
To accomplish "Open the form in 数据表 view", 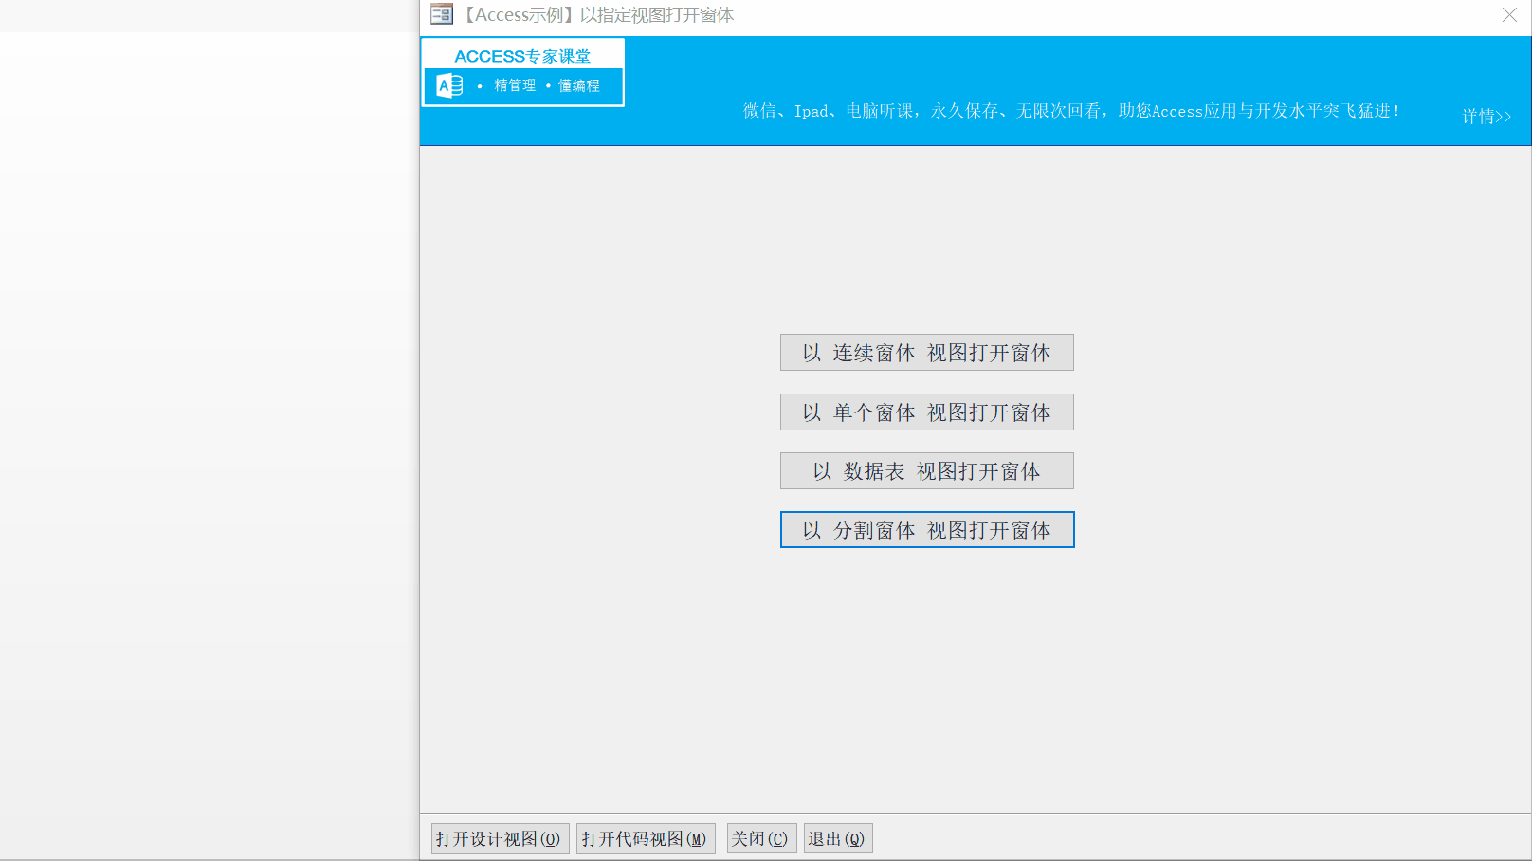I will (926, 471).
